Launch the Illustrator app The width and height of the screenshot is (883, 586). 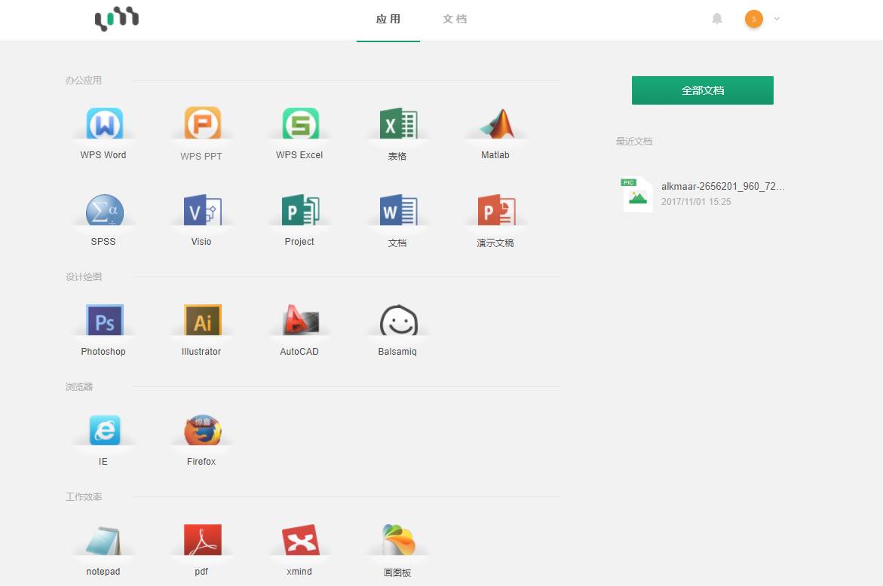(202, 320)
